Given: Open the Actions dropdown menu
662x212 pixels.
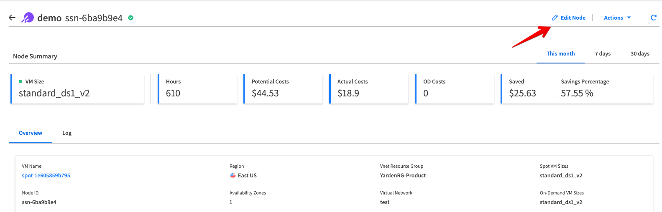Looking at the screenshot, I should tap(613, 18).
